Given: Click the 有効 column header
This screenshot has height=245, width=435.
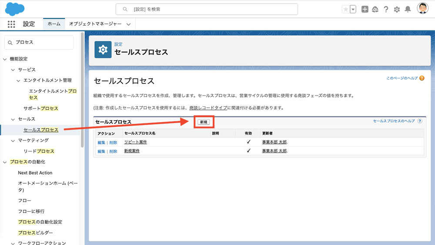Looking at the screenshot, I should pyautogui.click(x=248, y=133).
